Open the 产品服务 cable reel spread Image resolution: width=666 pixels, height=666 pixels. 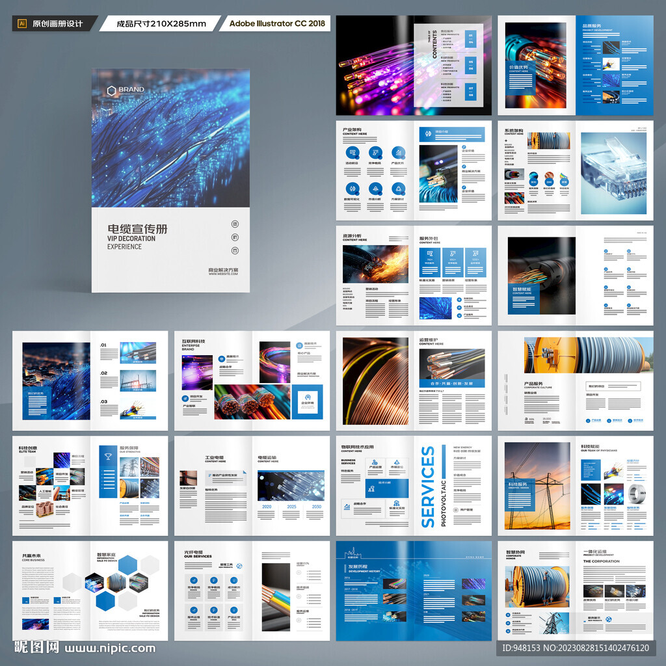pyautogui.click(x=576, y=381)
